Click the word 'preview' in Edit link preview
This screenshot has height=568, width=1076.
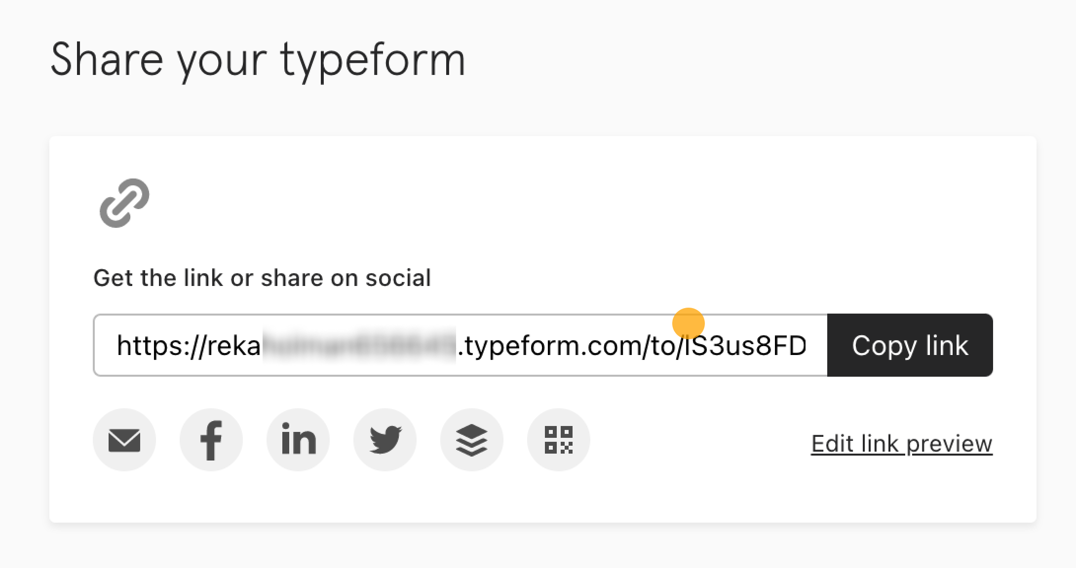point(949,445)
